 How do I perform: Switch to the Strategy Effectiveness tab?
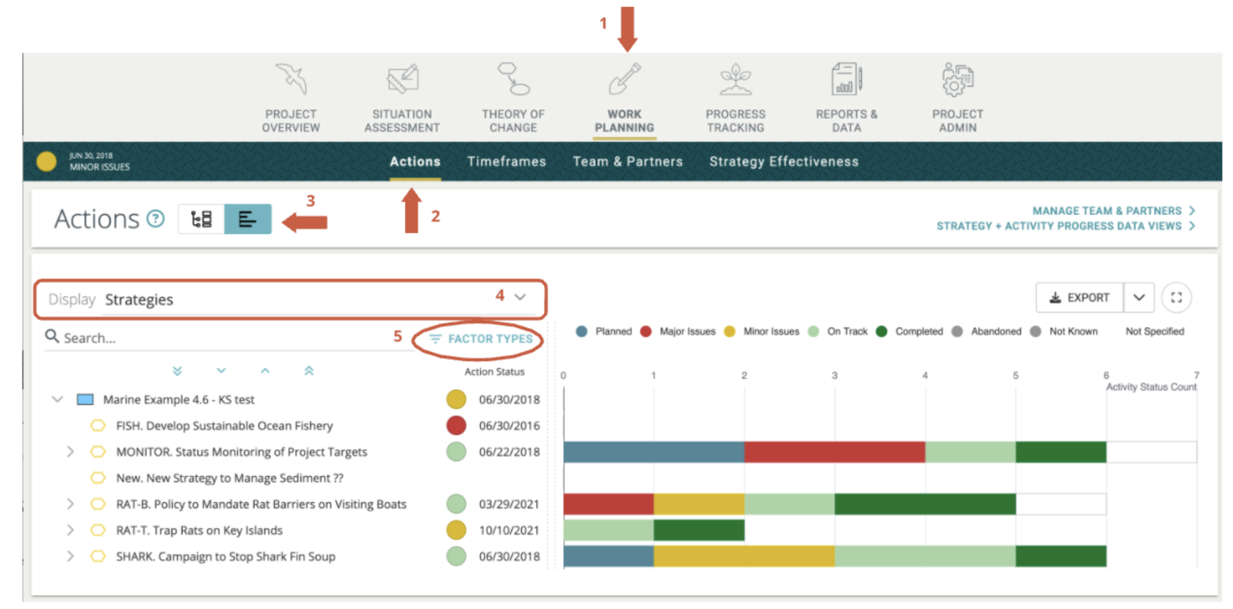[x=784, y=162]
